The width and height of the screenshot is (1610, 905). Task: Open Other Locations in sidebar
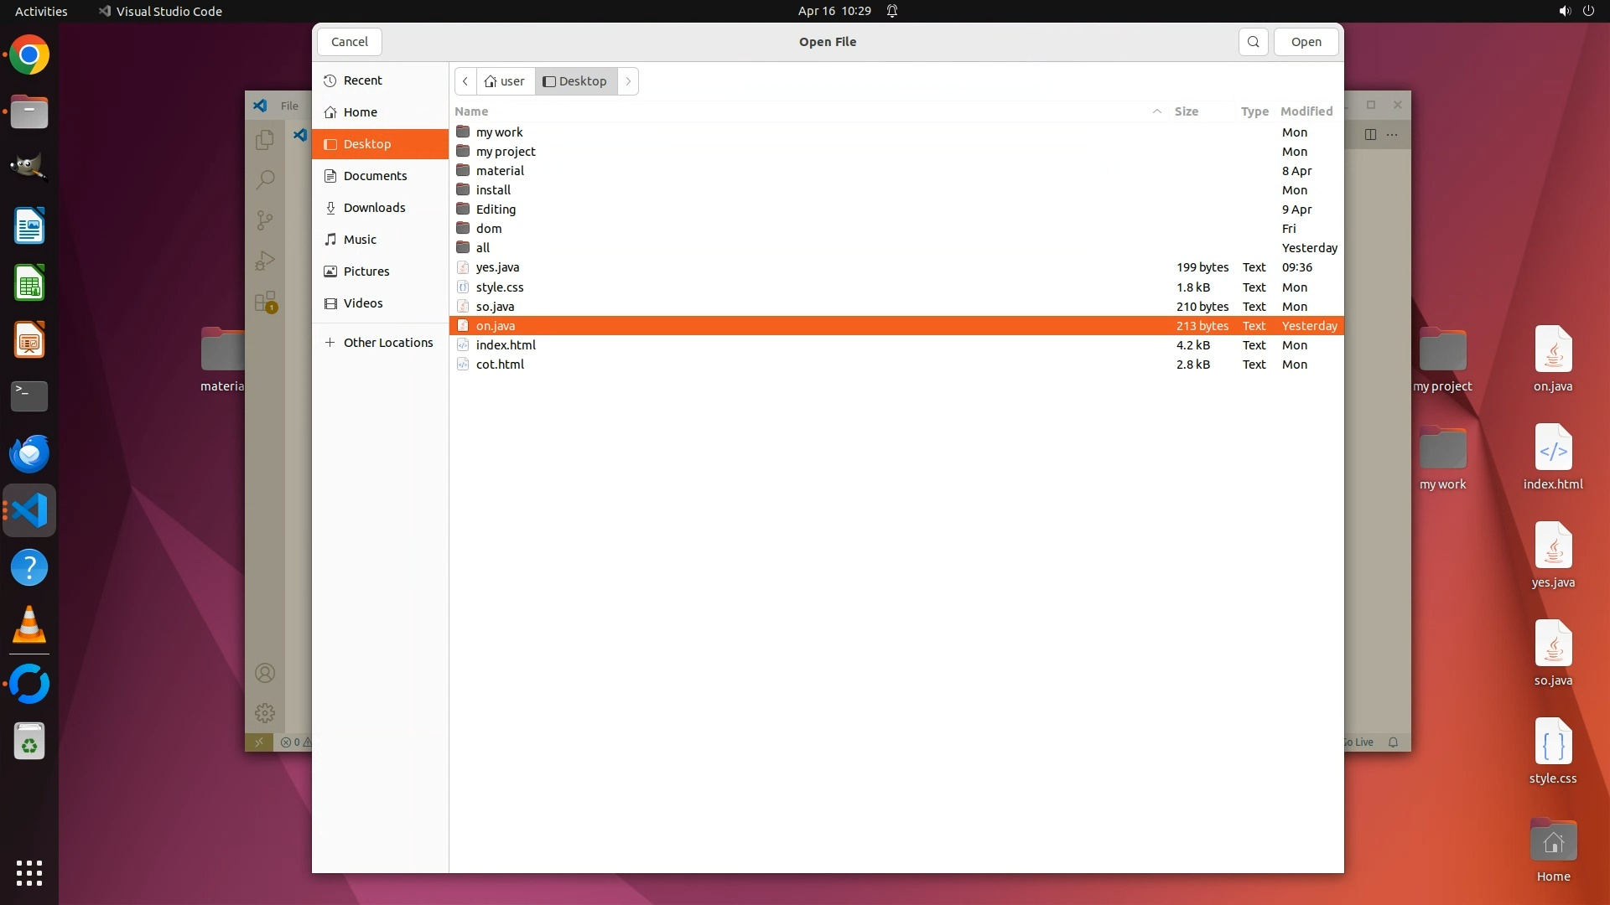387,343
